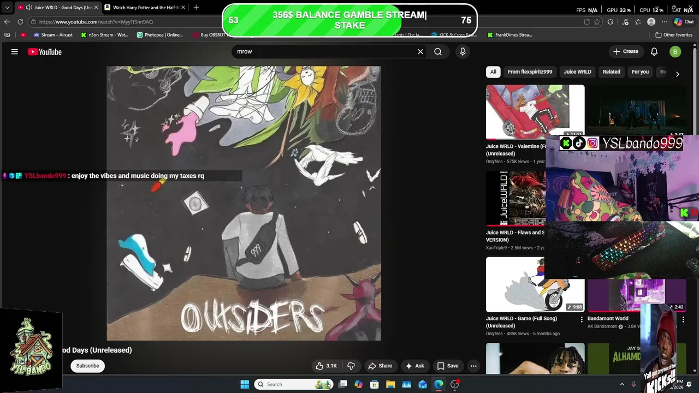Focus the browser address bar URL
This screenshot has height=393, width=699.
pyautogui.click(x=96, y=22)
